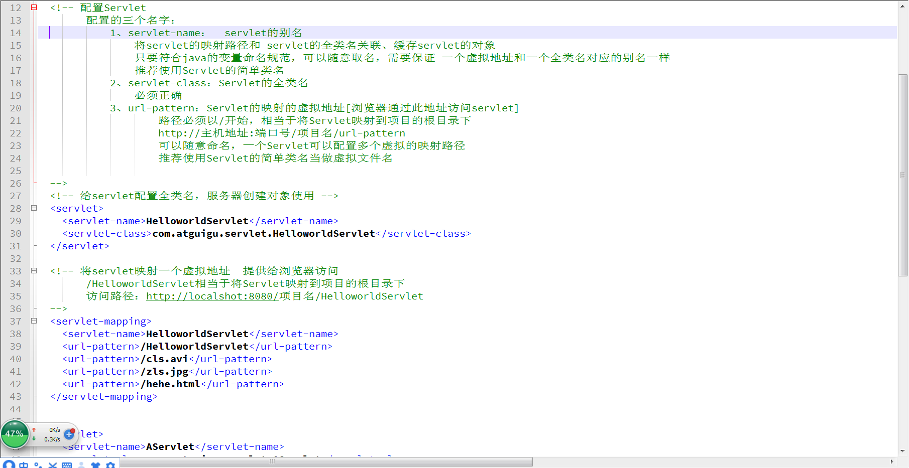Click the vertical scrollbar thumb
Image resolution: width=909 pixels, height=468 pixels.
point(902,175)
